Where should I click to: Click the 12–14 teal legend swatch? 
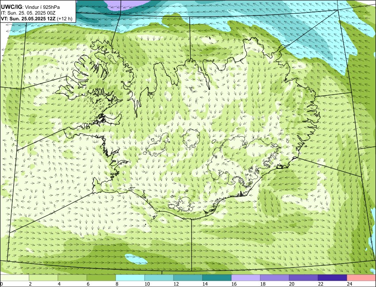188,278
